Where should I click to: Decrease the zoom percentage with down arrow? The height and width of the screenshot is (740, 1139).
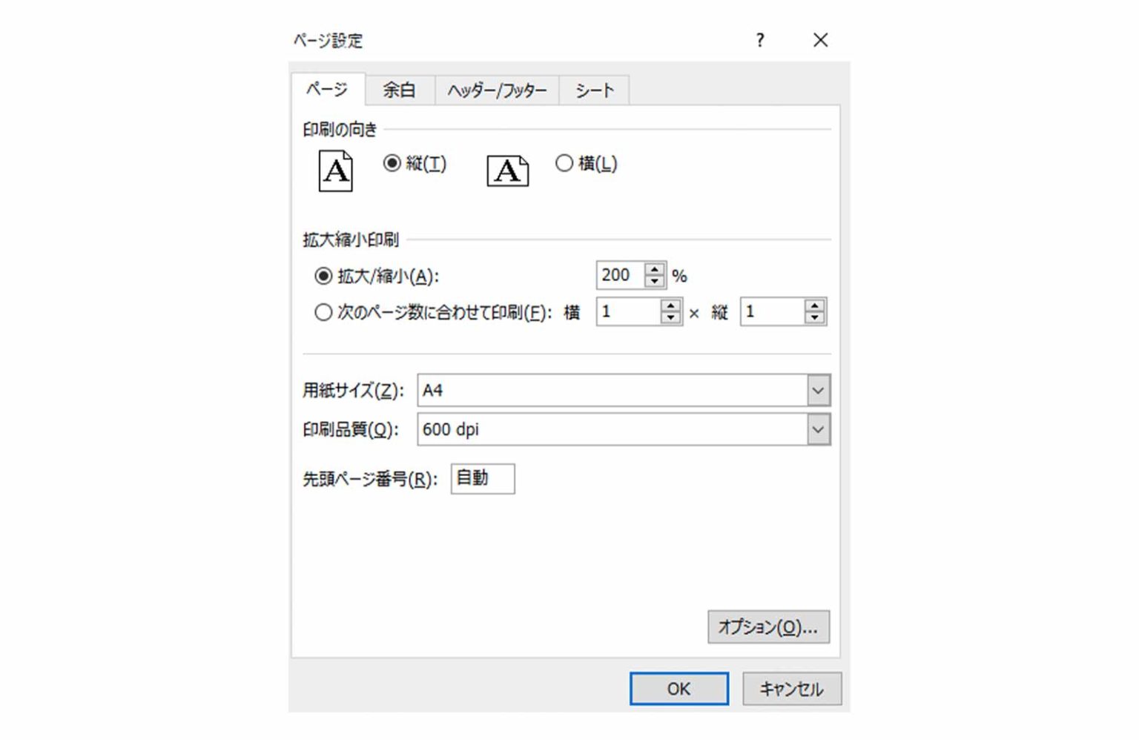654,282
